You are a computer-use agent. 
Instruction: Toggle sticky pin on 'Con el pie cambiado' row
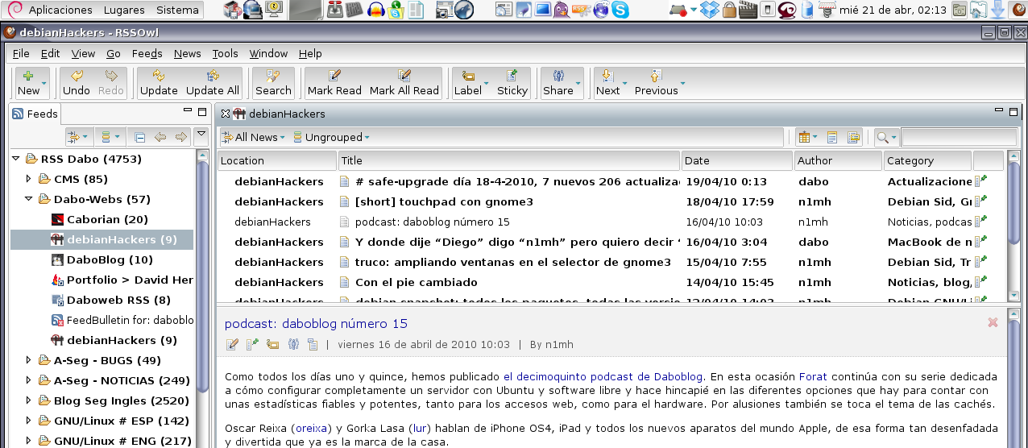click(x=981, y=282)
